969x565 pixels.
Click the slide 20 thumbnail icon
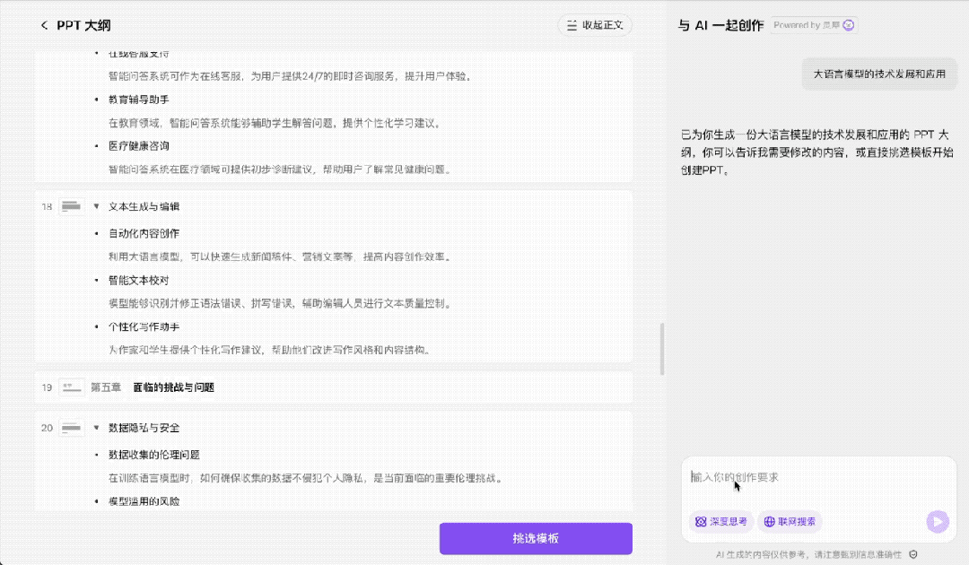pyautogui.click(x=71, y=427)
